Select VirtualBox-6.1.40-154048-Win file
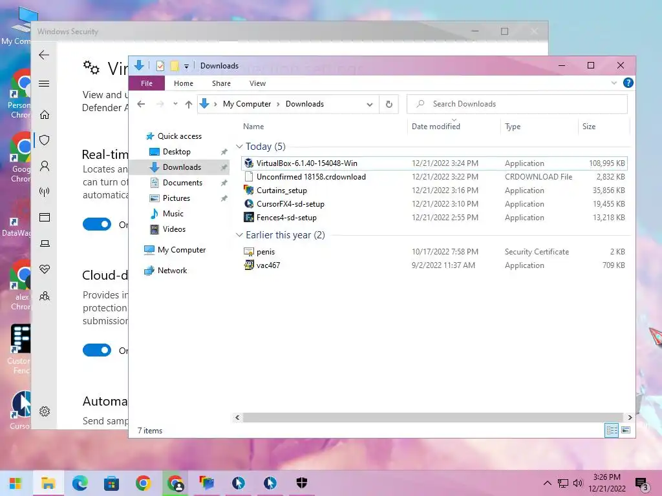This screenshot has width=662, height=496. pos(434,163)
